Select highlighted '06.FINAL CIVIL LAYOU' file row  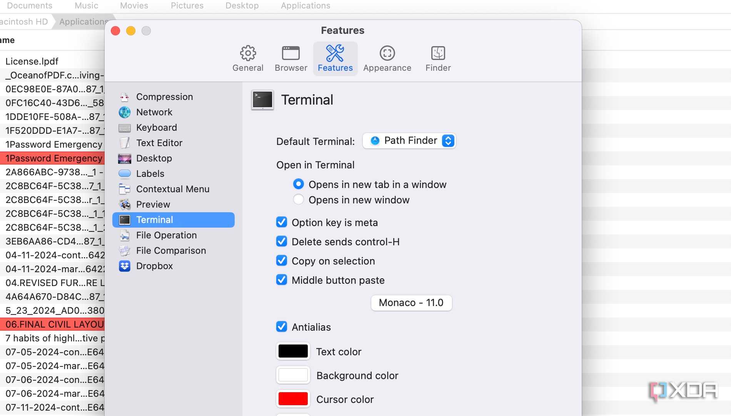(52, 324)
